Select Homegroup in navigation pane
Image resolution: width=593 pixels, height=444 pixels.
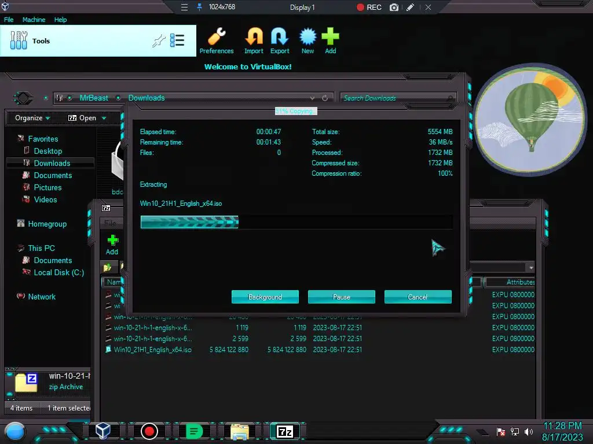[47, 224]
